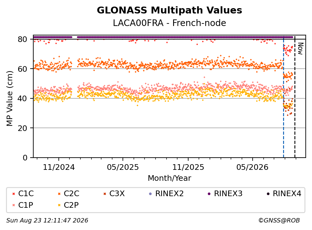
Task: Click the C2C orange legend marker
Action: pyautogui.click(x=59, y=194)
